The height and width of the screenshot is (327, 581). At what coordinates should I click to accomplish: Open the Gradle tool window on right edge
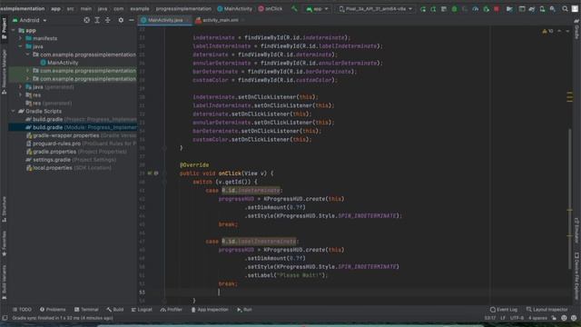tap(576, 29)
